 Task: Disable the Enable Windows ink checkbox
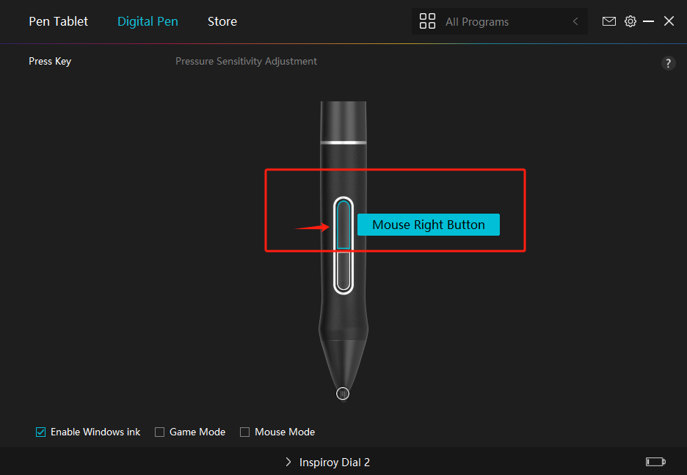coord(41,432)
